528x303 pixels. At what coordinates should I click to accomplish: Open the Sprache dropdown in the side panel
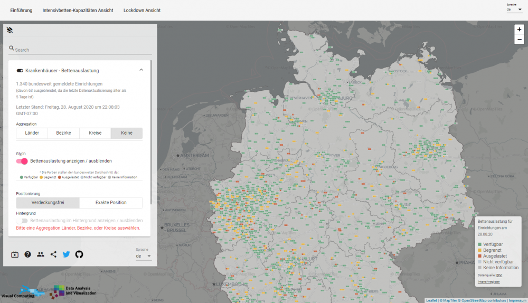[x=144, y=256]
